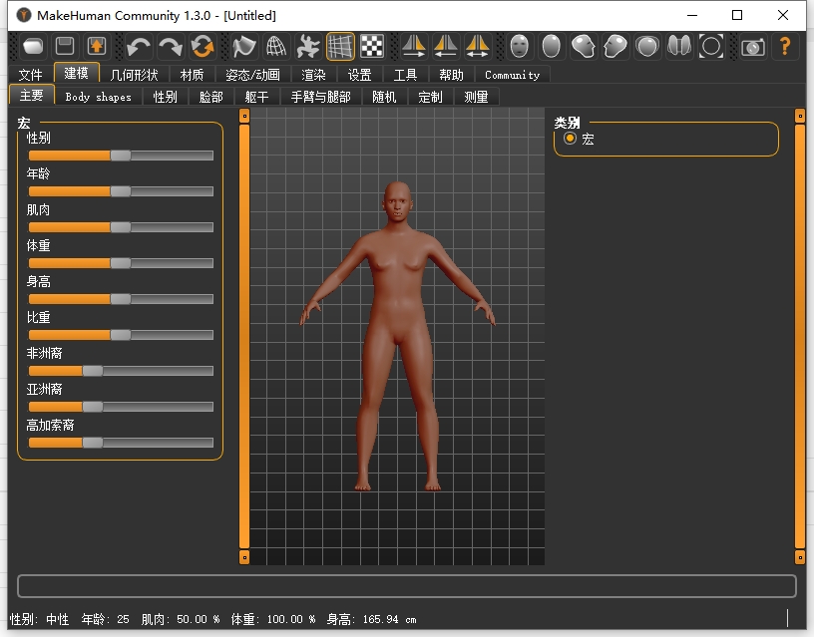Click the Redo arrow icon
Viewport: 814px width, 637px height.
coord(171,46)
